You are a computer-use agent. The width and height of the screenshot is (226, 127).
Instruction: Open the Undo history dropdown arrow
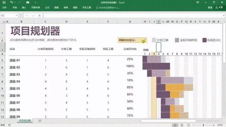pos(15,2)
